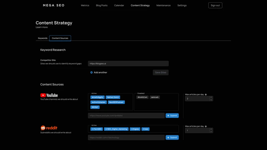Toggle the /r/SEO_Digital_Marketing subreddit tag

[116, 129]
